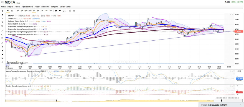244x107 pixels.
Task: Load saved chart from cloud
Action: coord(70,11)
